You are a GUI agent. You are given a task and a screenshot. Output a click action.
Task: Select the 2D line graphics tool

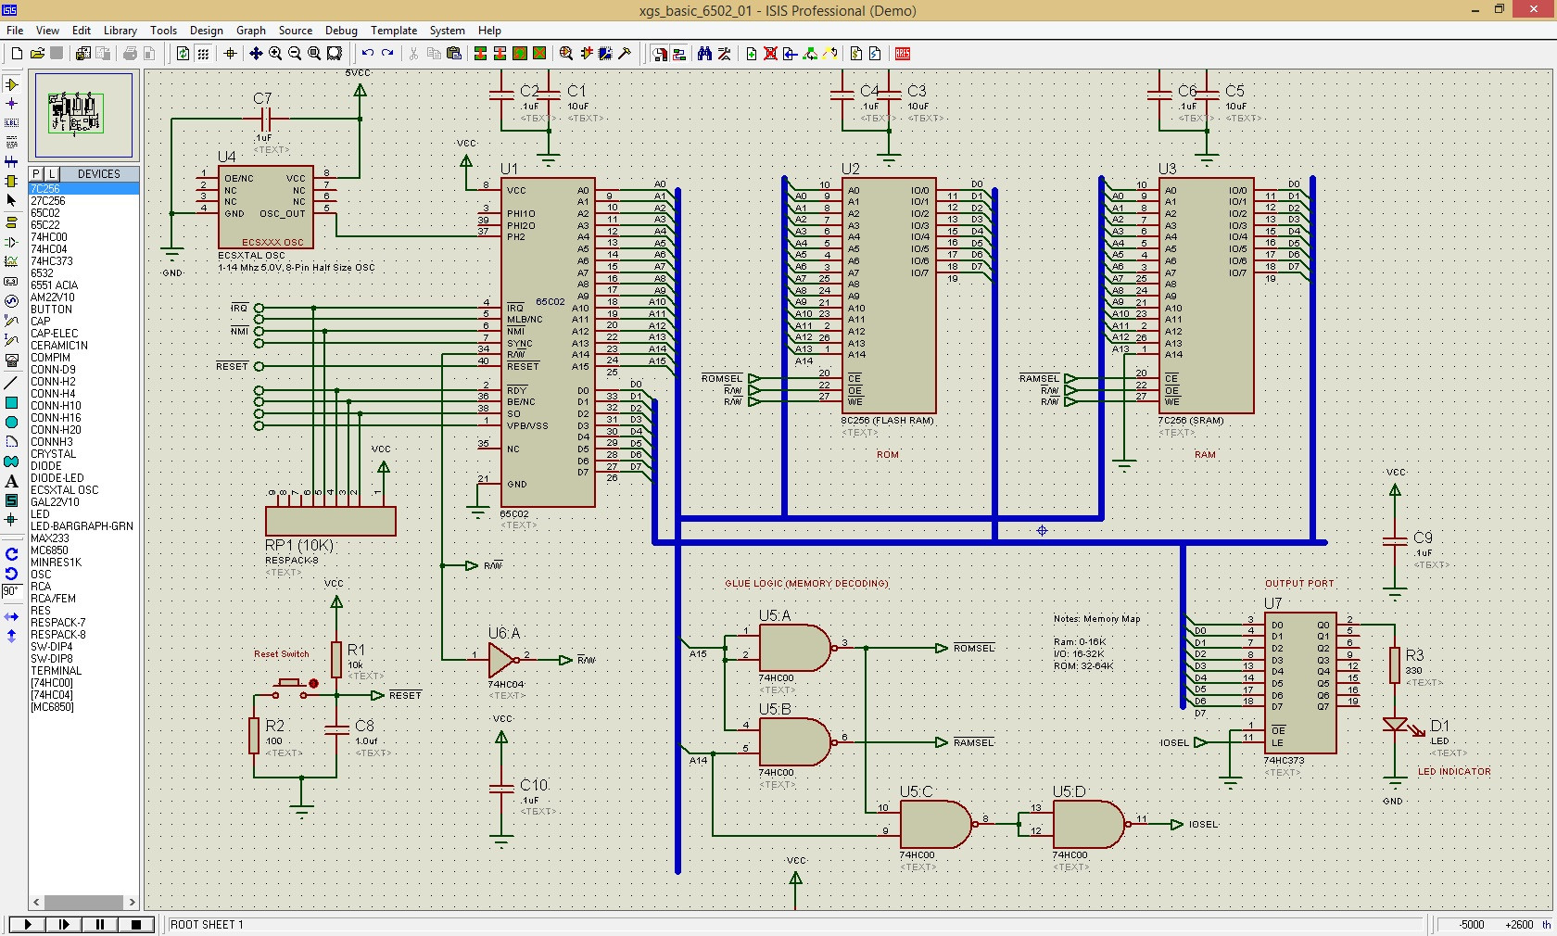pos(11,383)
